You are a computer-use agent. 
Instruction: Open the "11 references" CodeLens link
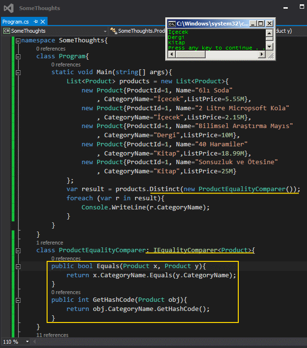(x=52, y=335)
